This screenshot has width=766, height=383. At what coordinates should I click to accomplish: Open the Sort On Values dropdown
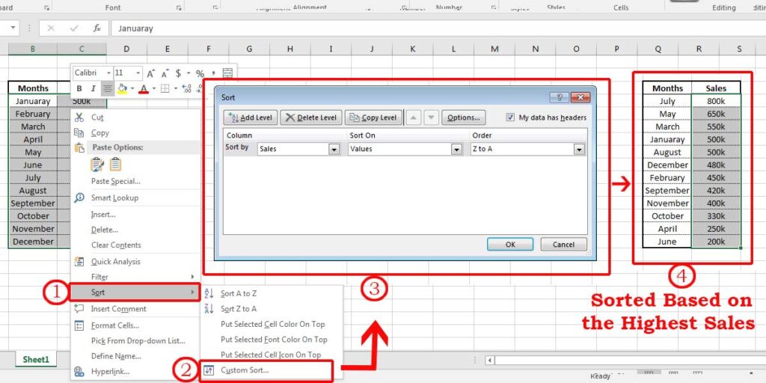click(x=457, y=149)
